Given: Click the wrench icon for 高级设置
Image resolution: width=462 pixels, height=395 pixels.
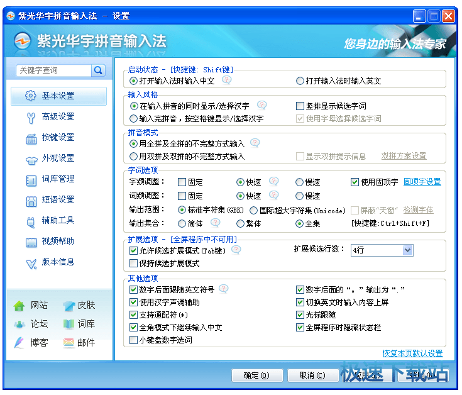Looking at the screenshot, I should (x=31, y=118).
